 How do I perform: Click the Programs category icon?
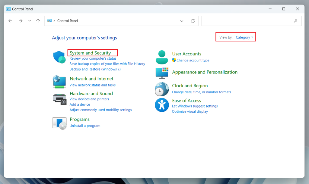tap(59, 123)
